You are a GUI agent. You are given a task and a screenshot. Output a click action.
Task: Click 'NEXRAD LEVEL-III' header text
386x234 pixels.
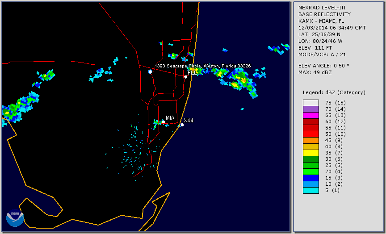(322, 8)
